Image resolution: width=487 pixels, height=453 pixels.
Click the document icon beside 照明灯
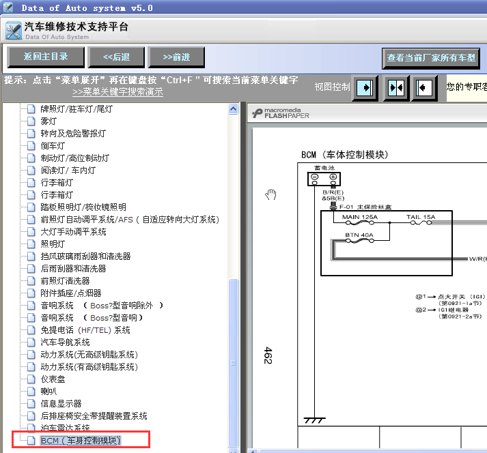coord(31,244)
